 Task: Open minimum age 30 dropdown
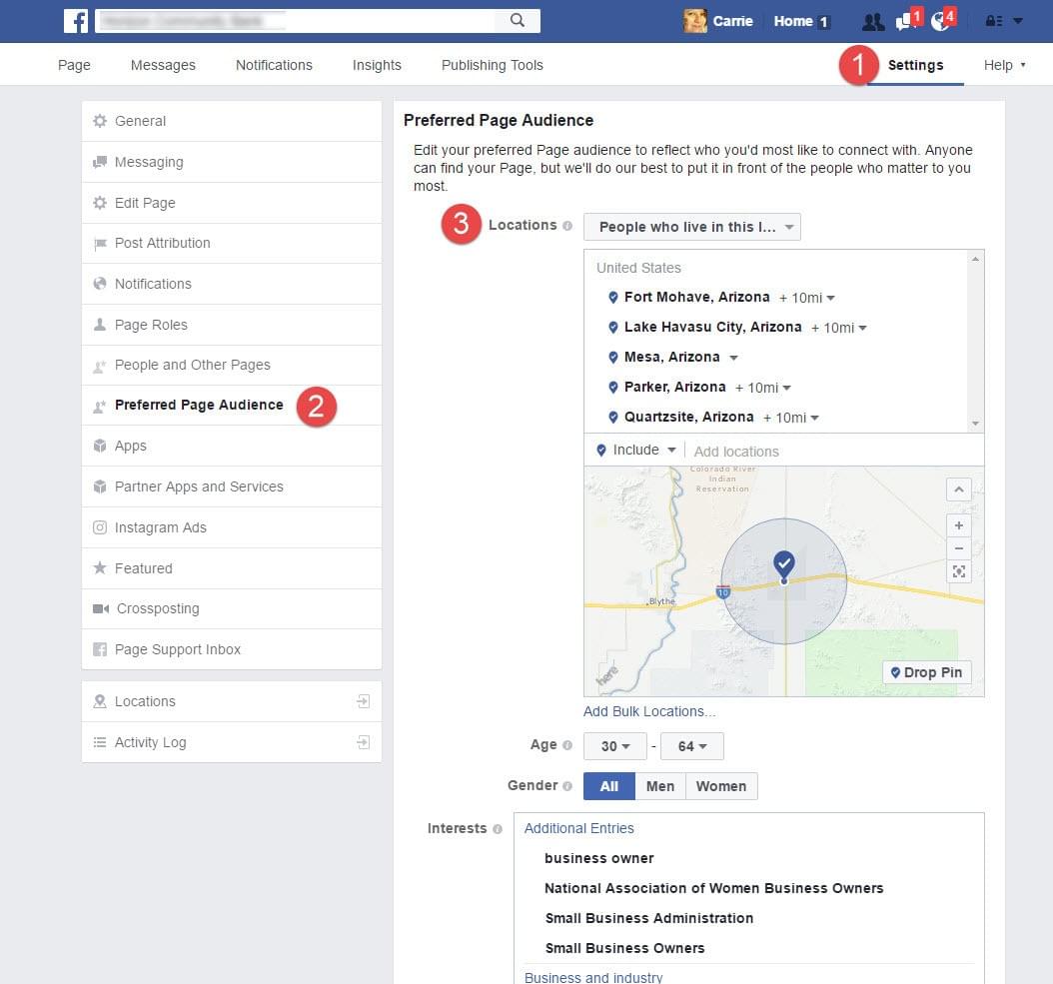[x=615, y=746]
